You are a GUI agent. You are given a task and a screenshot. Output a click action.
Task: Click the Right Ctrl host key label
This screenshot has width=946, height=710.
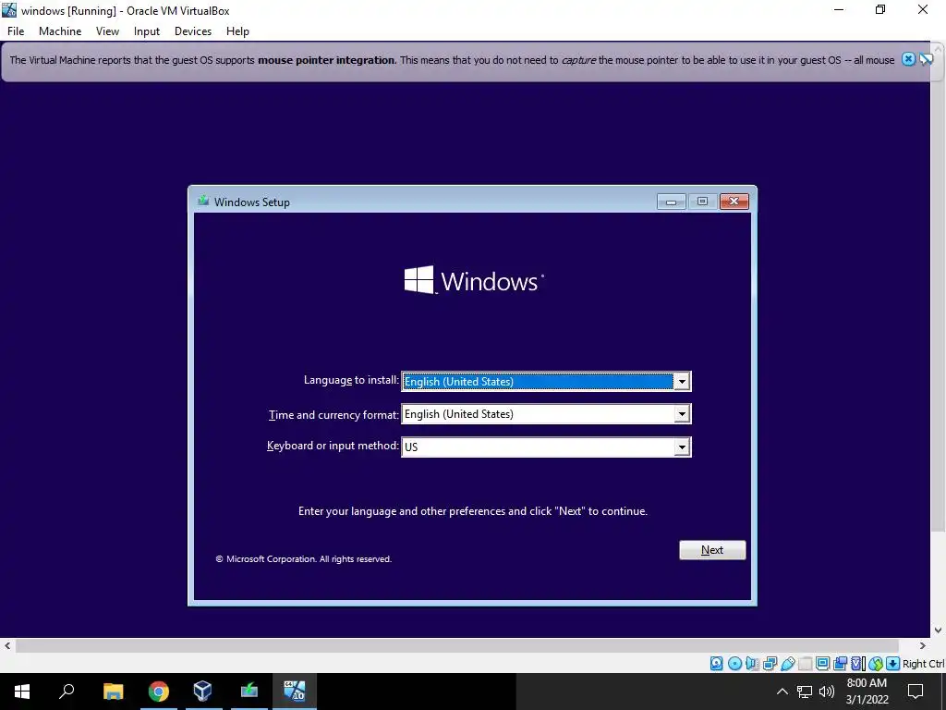point(924,664)
